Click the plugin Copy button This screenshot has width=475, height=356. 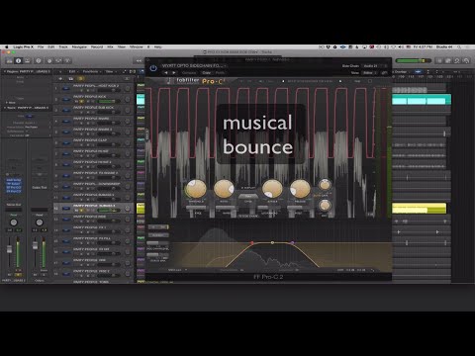tap(207, 72)
